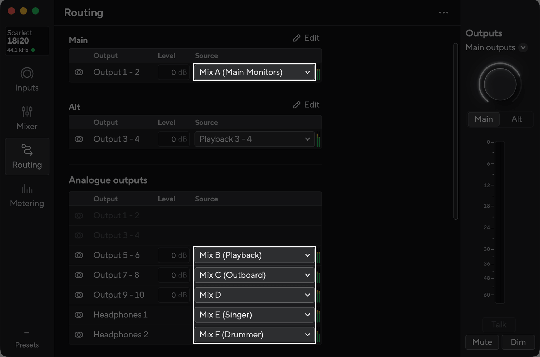Expand the Main outputs selector chevron
The height and width of the screenshot is (357, 540).
click(523, 48)
